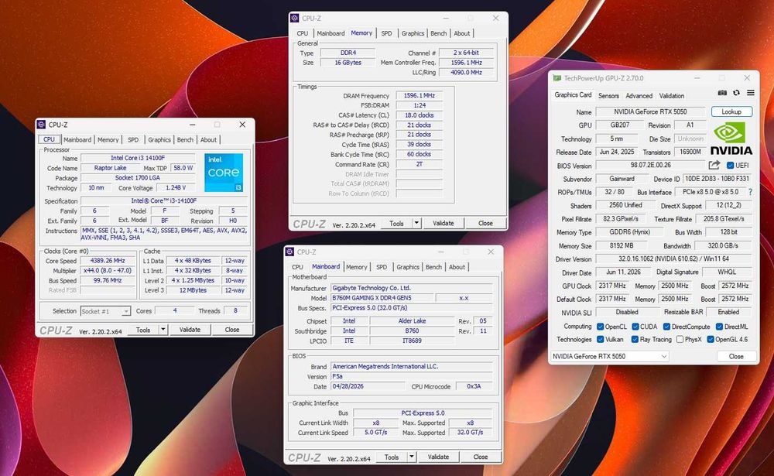Image resolution: width=774 pixels, height=476 pixels.
Task: Click the 8192 MB memory size field
Action: [x=622, y=245]
